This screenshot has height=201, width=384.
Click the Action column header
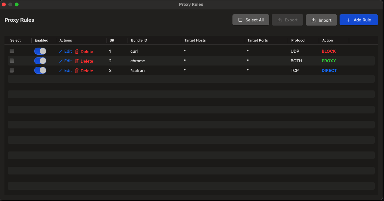coord(327,40)
